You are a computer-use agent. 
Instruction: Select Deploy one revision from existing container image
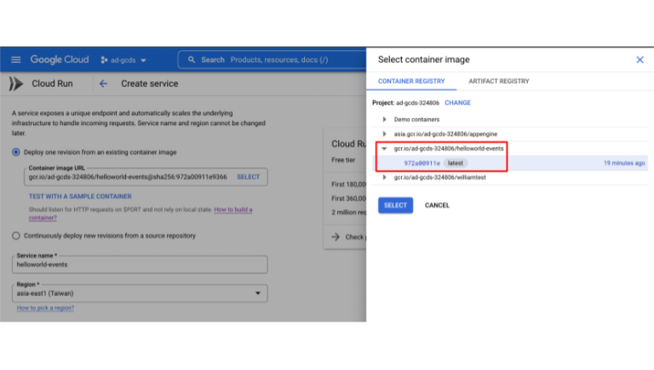click(16, 152)
